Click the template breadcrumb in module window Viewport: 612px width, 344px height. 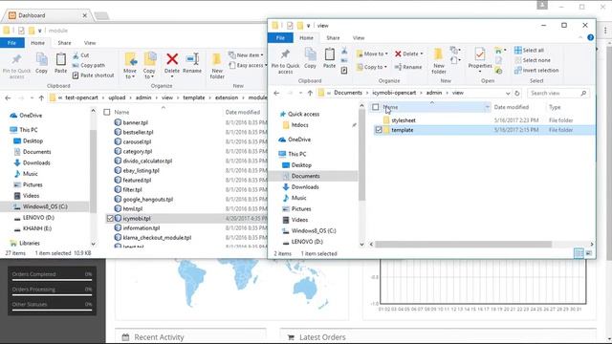(x=193, y=97)
